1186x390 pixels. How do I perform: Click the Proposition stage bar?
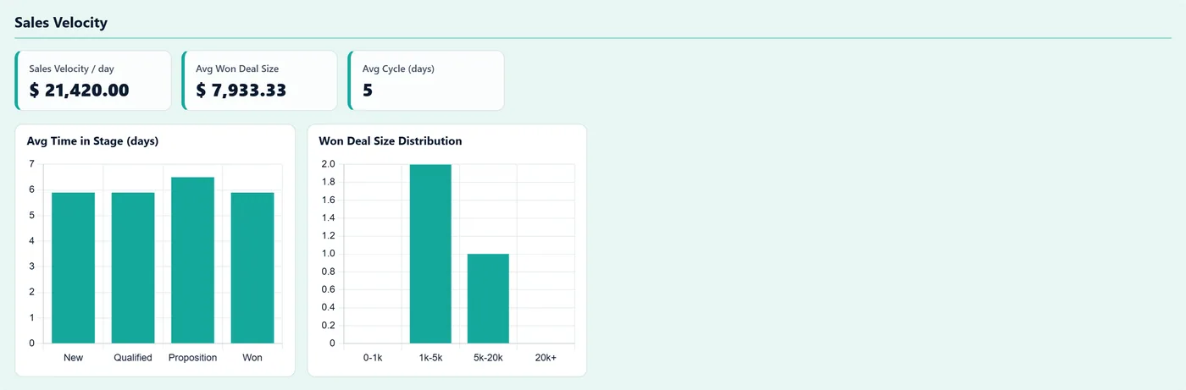pyautogui.click(x=192, y=261)
